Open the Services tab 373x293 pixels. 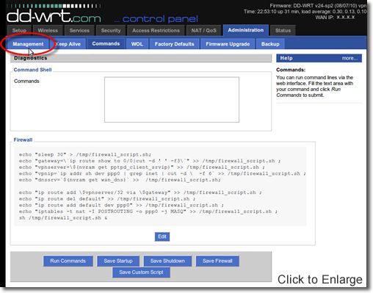click(79, 30)
